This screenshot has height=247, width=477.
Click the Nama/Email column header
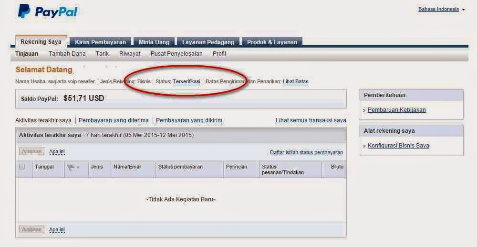point(127,167)
